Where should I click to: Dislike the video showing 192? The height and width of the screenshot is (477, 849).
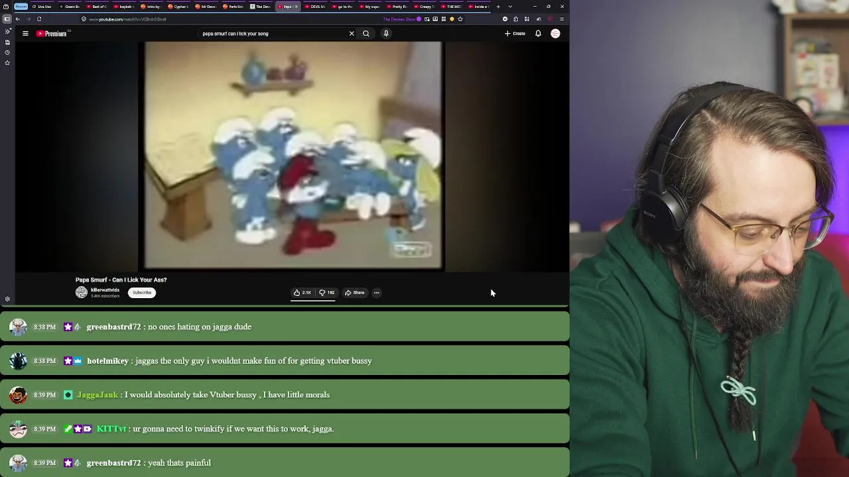click(x=327, y=293)
